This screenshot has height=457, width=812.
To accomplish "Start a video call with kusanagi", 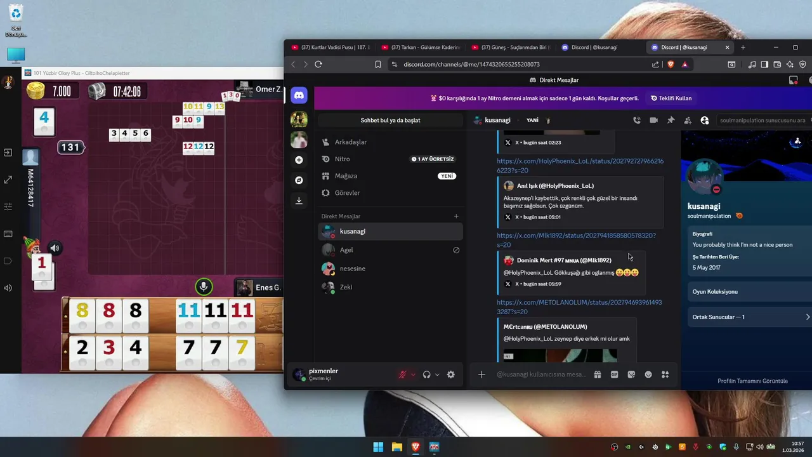I will (x=653, y=120).
